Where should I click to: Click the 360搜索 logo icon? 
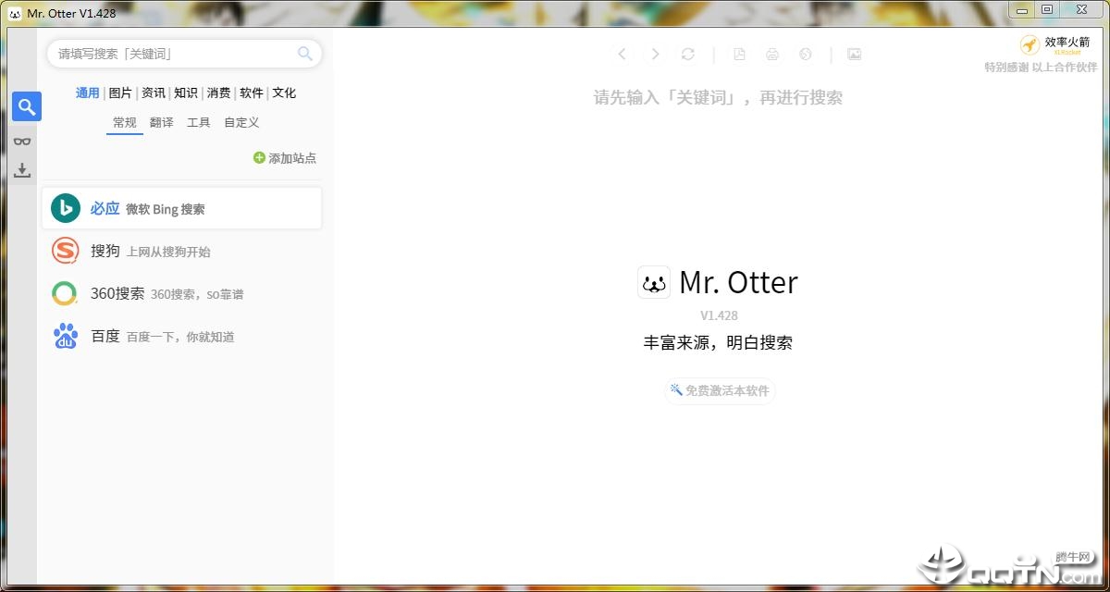pos(65,294)
